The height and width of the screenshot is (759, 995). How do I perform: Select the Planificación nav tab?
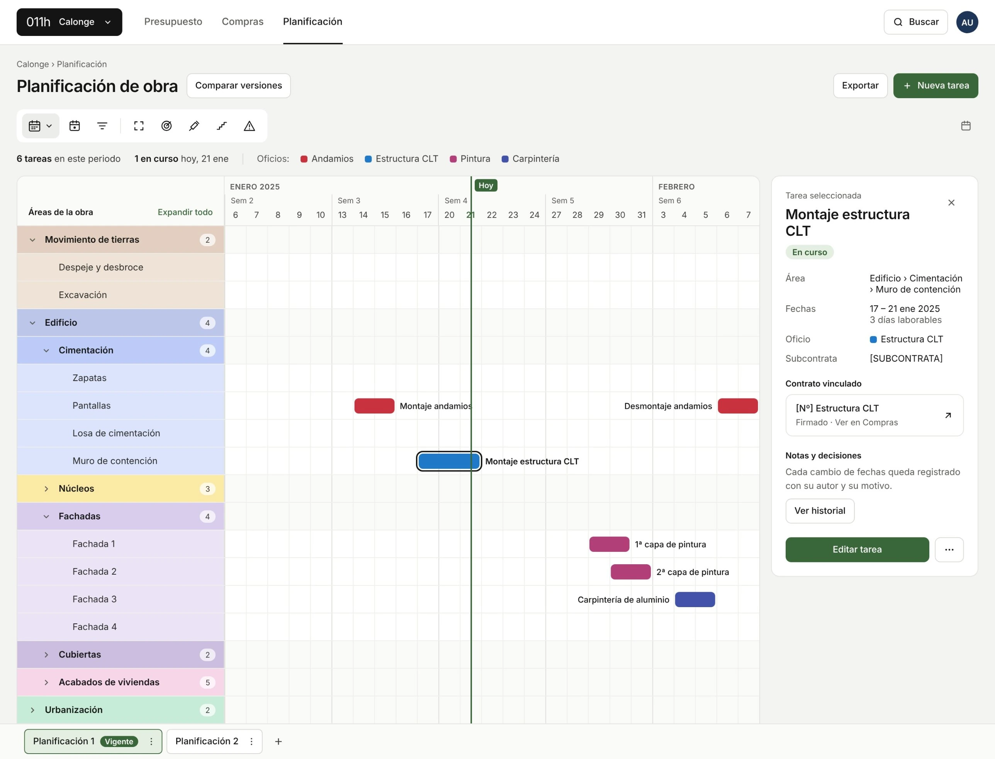click(312, 22)
